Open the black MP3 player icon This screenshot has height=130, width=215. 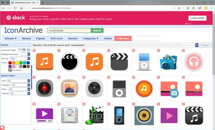[119, 115]
